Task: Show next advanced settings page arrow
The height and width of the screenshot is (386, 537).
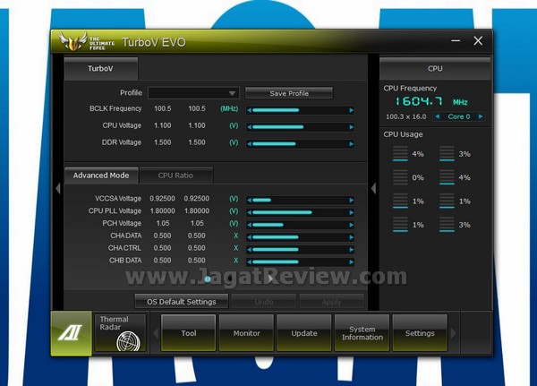Action: click(x=270, y=279)
